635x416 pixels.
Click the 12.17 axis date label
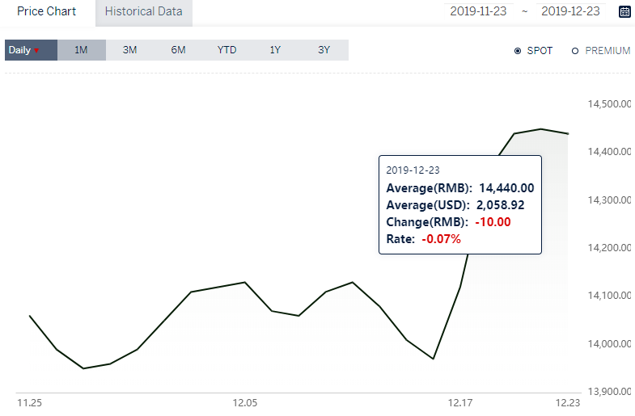coord(460,403)
